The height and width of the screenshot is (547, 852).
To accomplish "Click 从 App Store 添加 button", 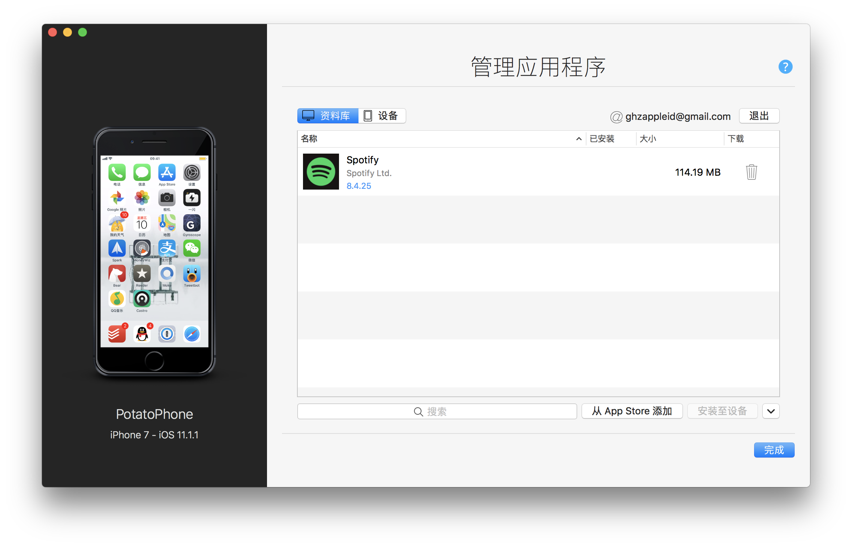I will [632, 411].
